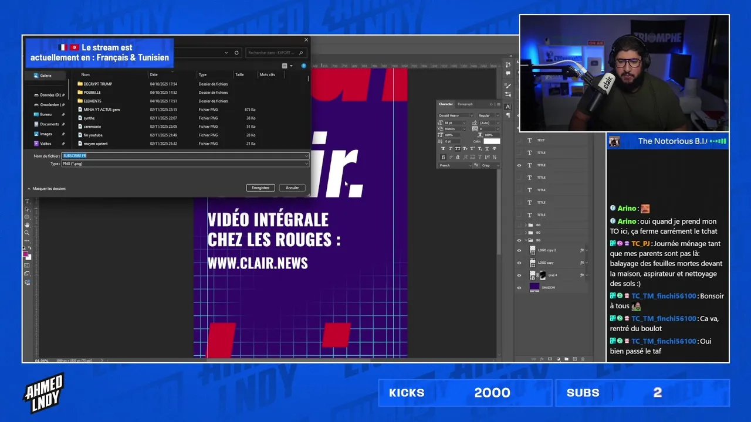The image size is (751, 422).
Task: Select the Zoom magnifier tool
Action: click(x=27, y=233)
